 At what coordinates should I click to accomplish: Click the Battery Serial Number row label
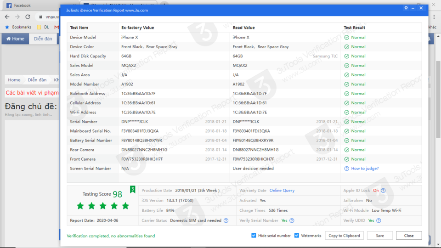91,141
